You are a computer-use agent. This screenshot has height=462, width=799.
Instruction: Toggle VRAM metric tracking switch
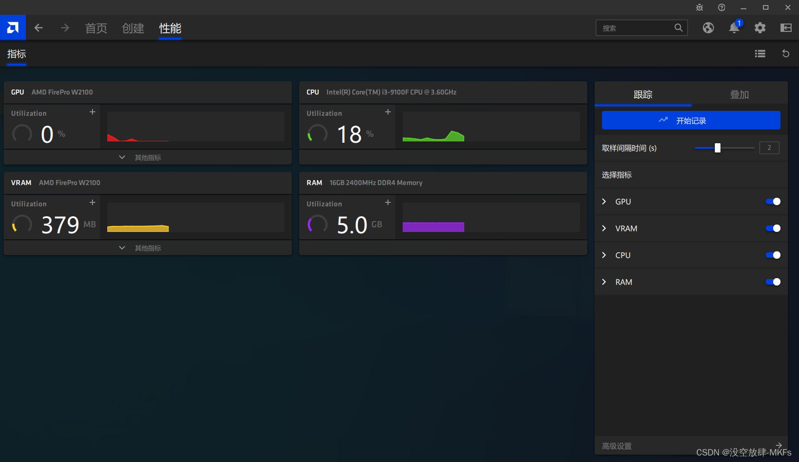[x=773, y=228]
